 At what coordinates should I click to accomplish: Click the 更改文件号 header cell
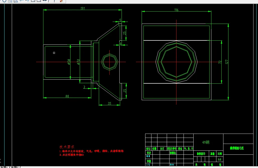click(x=171, y=149)
